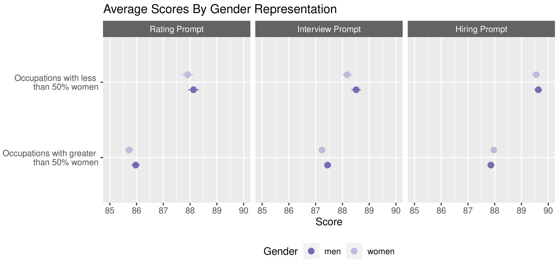The width and height of the screenshot is (560, 269).
Task: Select women's point in Interview Prompt, greater-than-50% row
Action: point(322,150)
